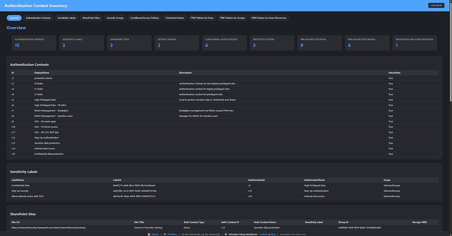Click 'GSA - On-prem apps' cell
The width and height of the screenshot is (452, 236).
pyautogui.click(x=45, y=121)
